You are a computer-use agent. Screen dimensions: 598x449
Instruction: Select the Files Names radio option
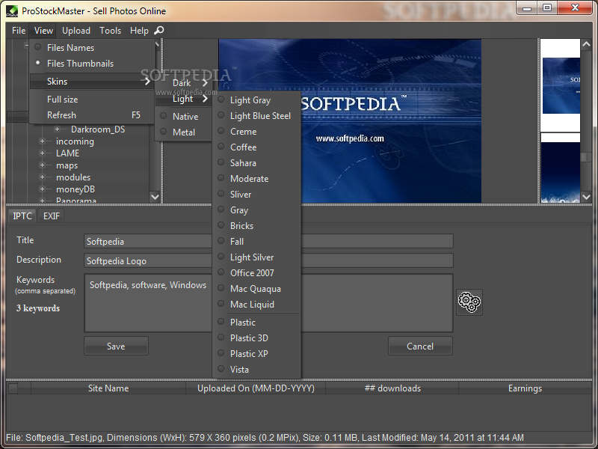tap(91, 48)
